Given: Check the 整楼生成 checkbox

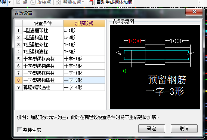Looking at the screenshot, I should click(x=19, y=130).
